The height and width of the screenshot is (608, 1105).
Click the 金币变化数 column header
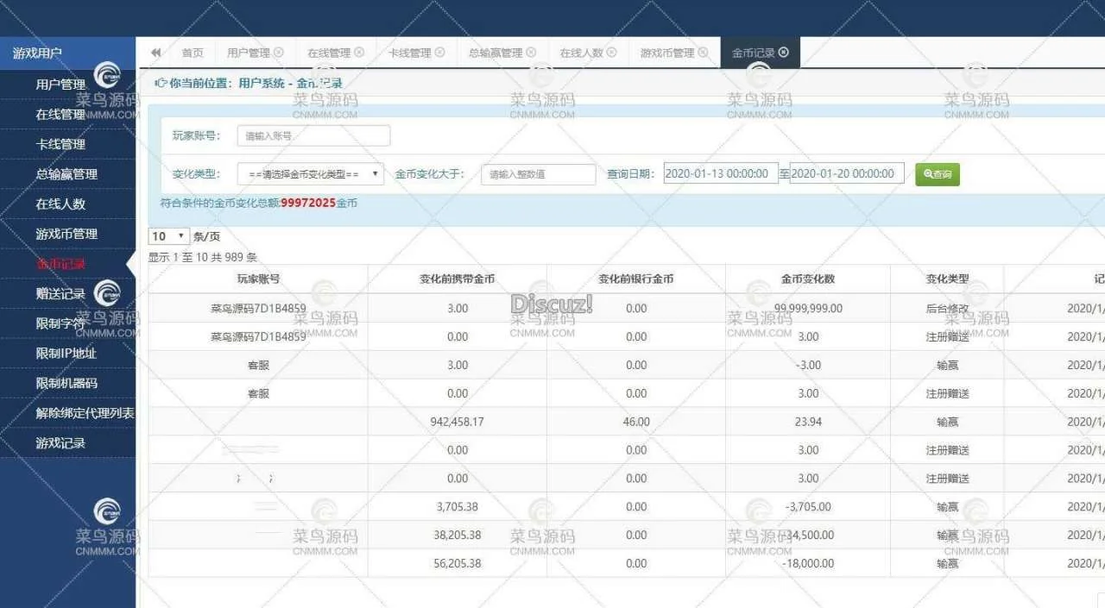[807, 279]
